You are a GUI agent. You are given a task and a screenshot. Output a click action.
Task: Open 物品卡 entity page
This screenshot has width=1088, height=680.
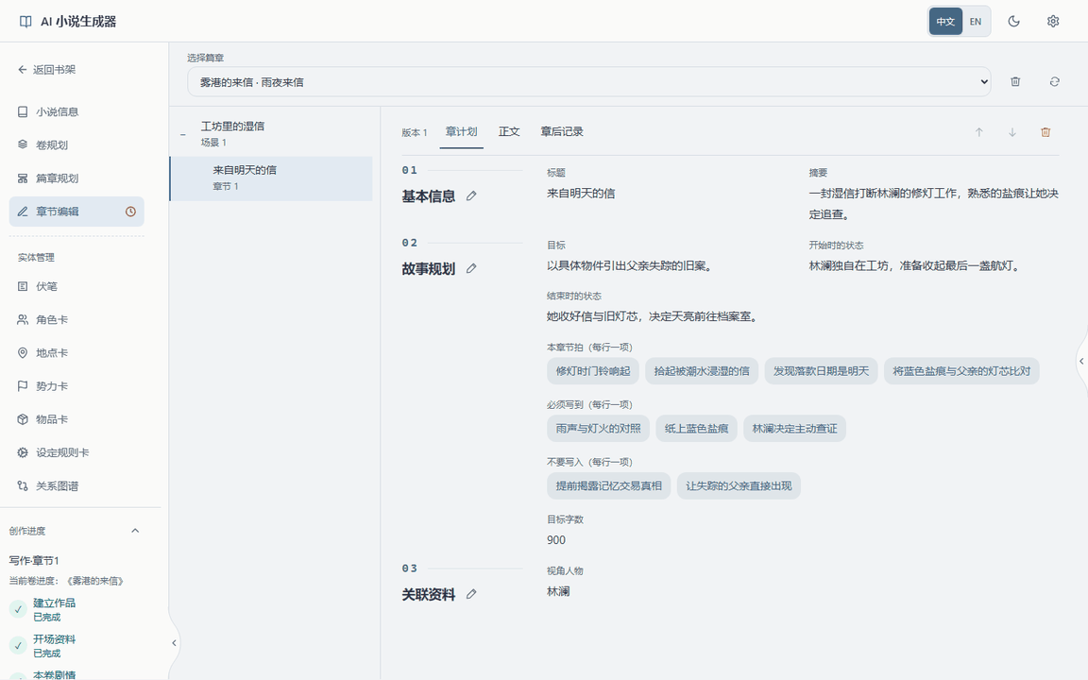[x=76, y=419]
